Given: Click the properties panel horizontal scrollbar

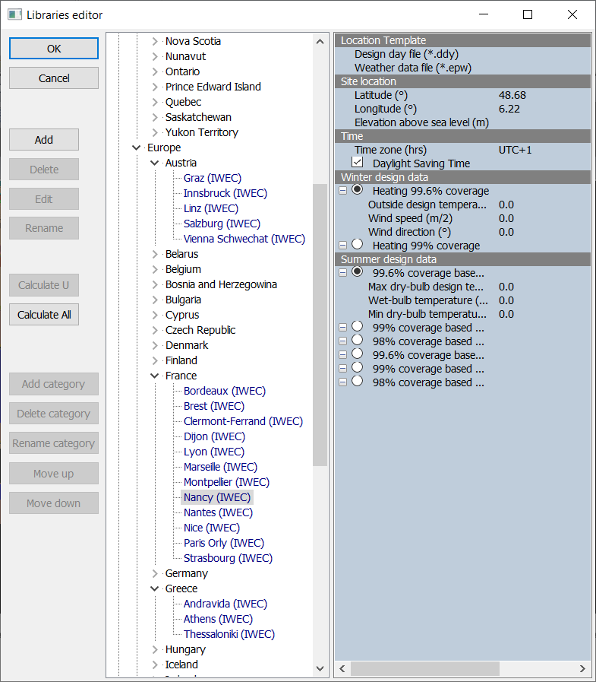Looking at the screenshot, I should [x=424, y=668].
